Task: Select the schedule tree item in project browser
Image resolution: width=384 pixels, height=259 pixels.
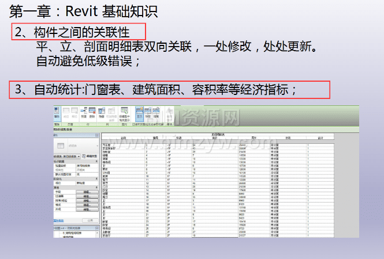Action: [x=72, y=233]
